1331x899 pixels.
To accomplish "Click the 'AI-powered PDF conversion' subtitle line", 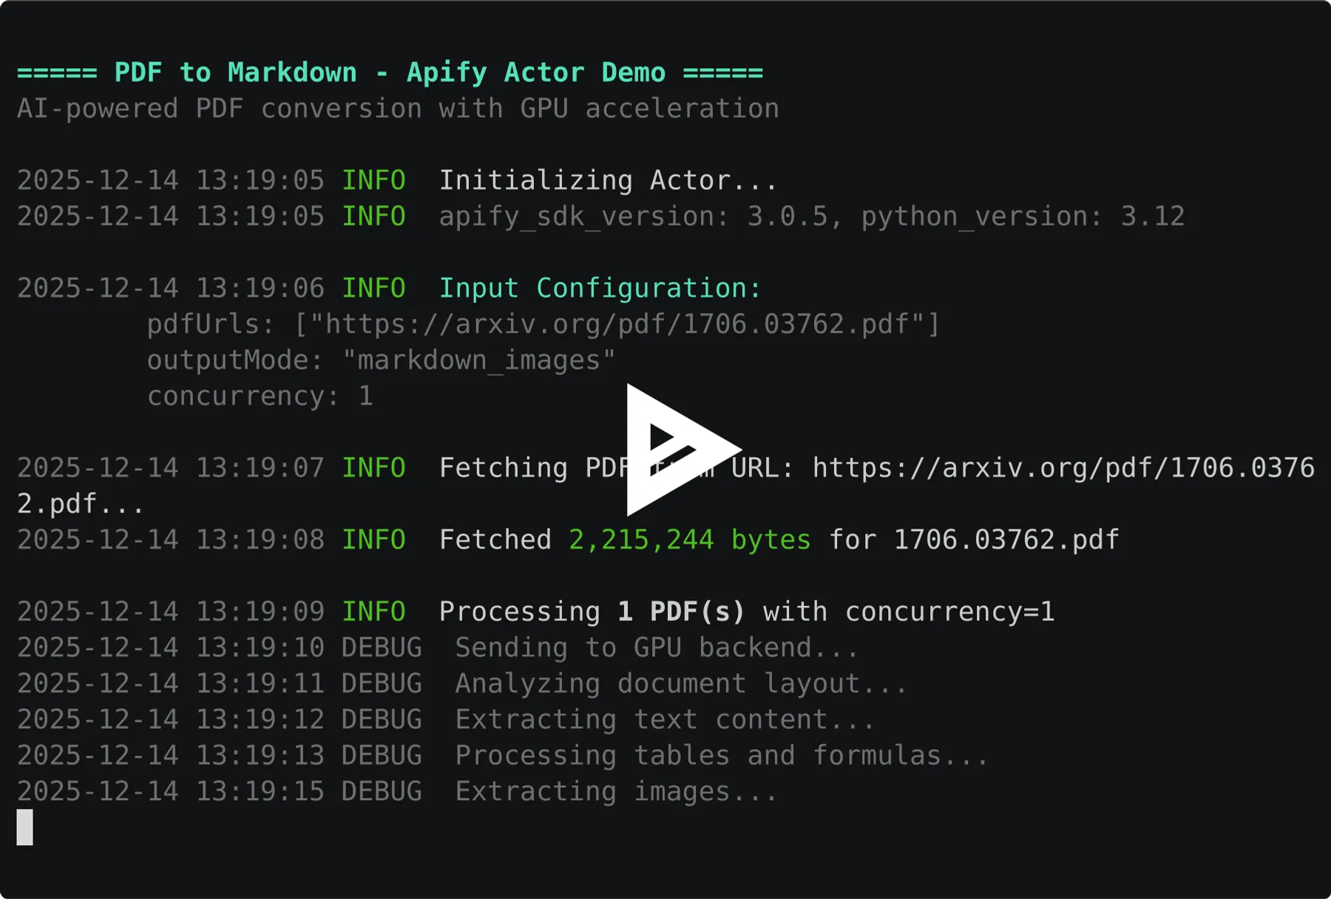I will [398, 109].
